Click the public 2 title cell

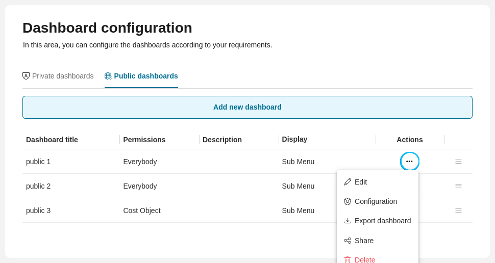tap(38, 186)
